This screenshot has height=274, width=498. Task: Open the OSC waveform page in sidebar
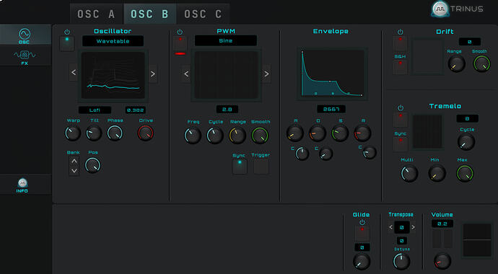point(25,34)
